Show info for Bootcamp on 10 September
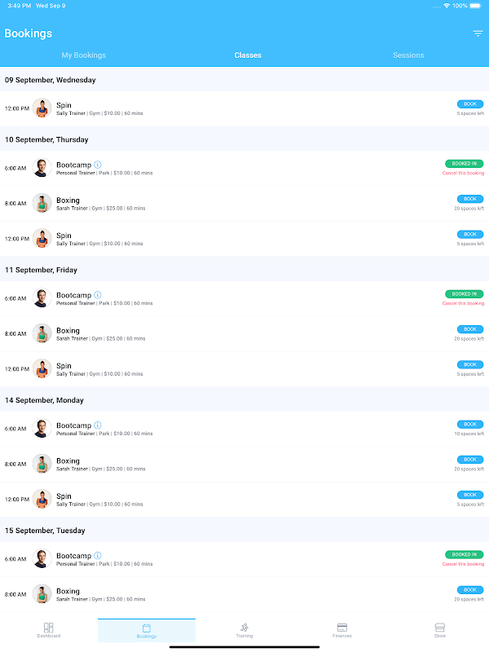The width and height of the screenshot is (489, 652). pos(98,165)
